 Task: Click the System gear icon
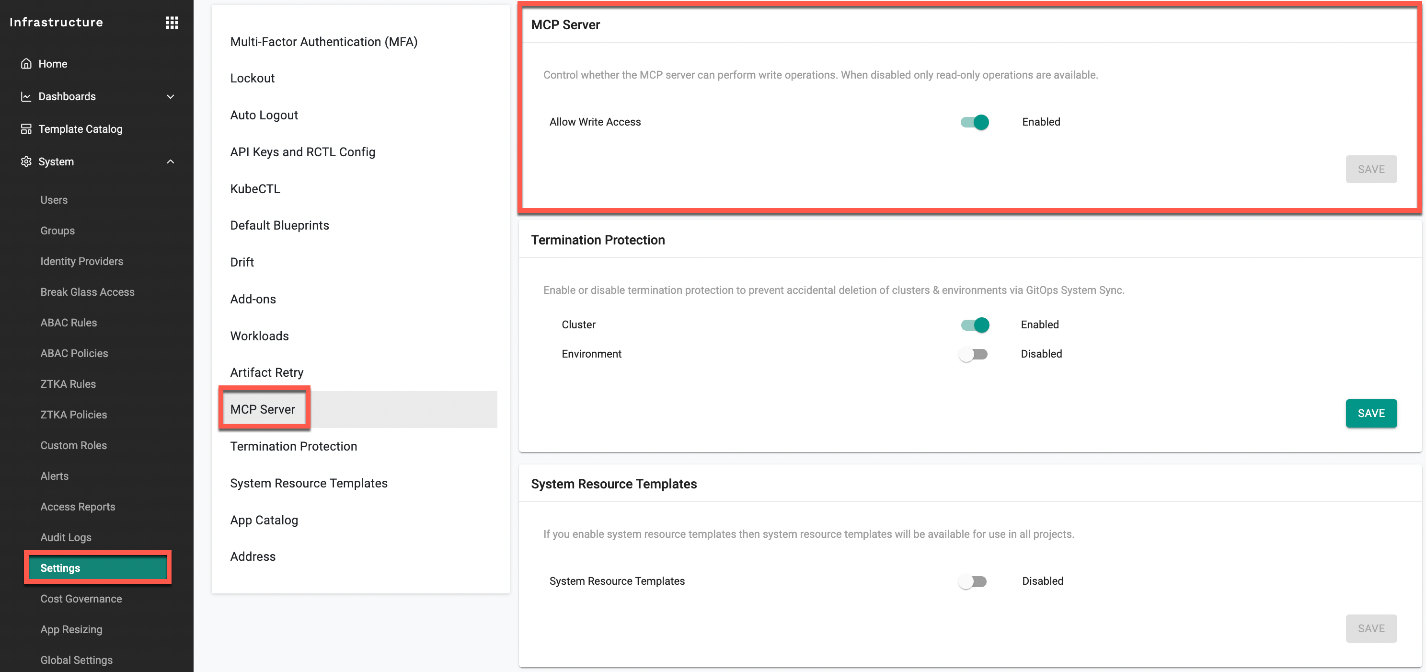click(26, 162)
